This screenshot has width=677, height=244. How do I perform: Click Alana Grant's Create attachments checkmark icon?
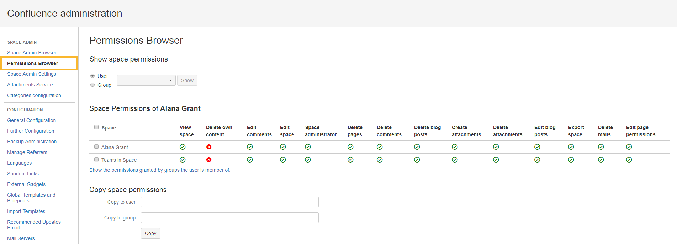tap(455, 147)
